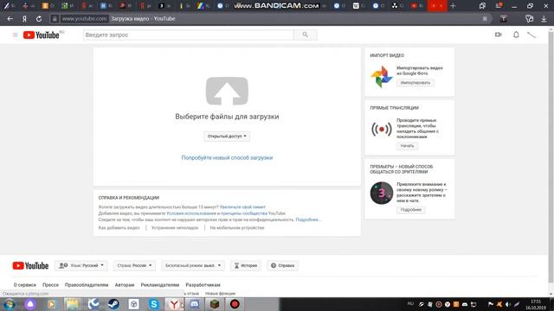
Task: Switch to the active red YouTube tab
Action: (437, 6)
